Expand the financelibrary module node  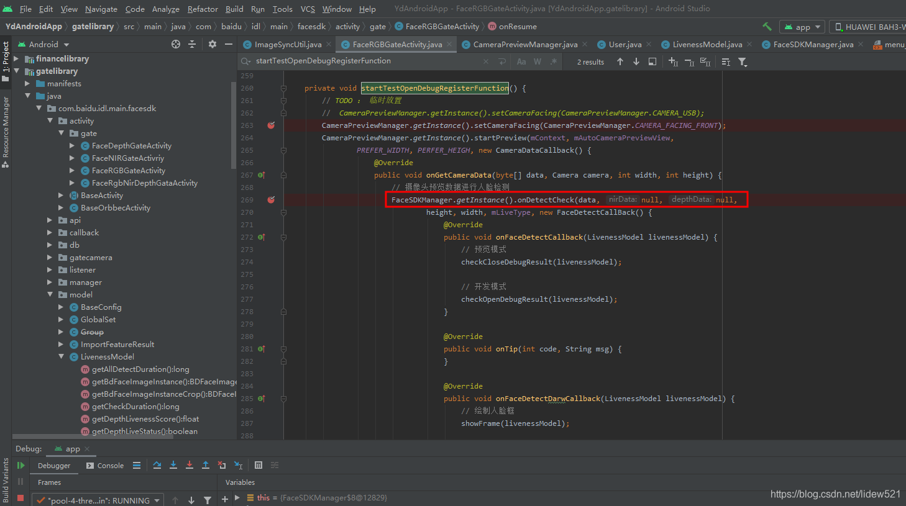pyautogui.click(x=17, y=59)
